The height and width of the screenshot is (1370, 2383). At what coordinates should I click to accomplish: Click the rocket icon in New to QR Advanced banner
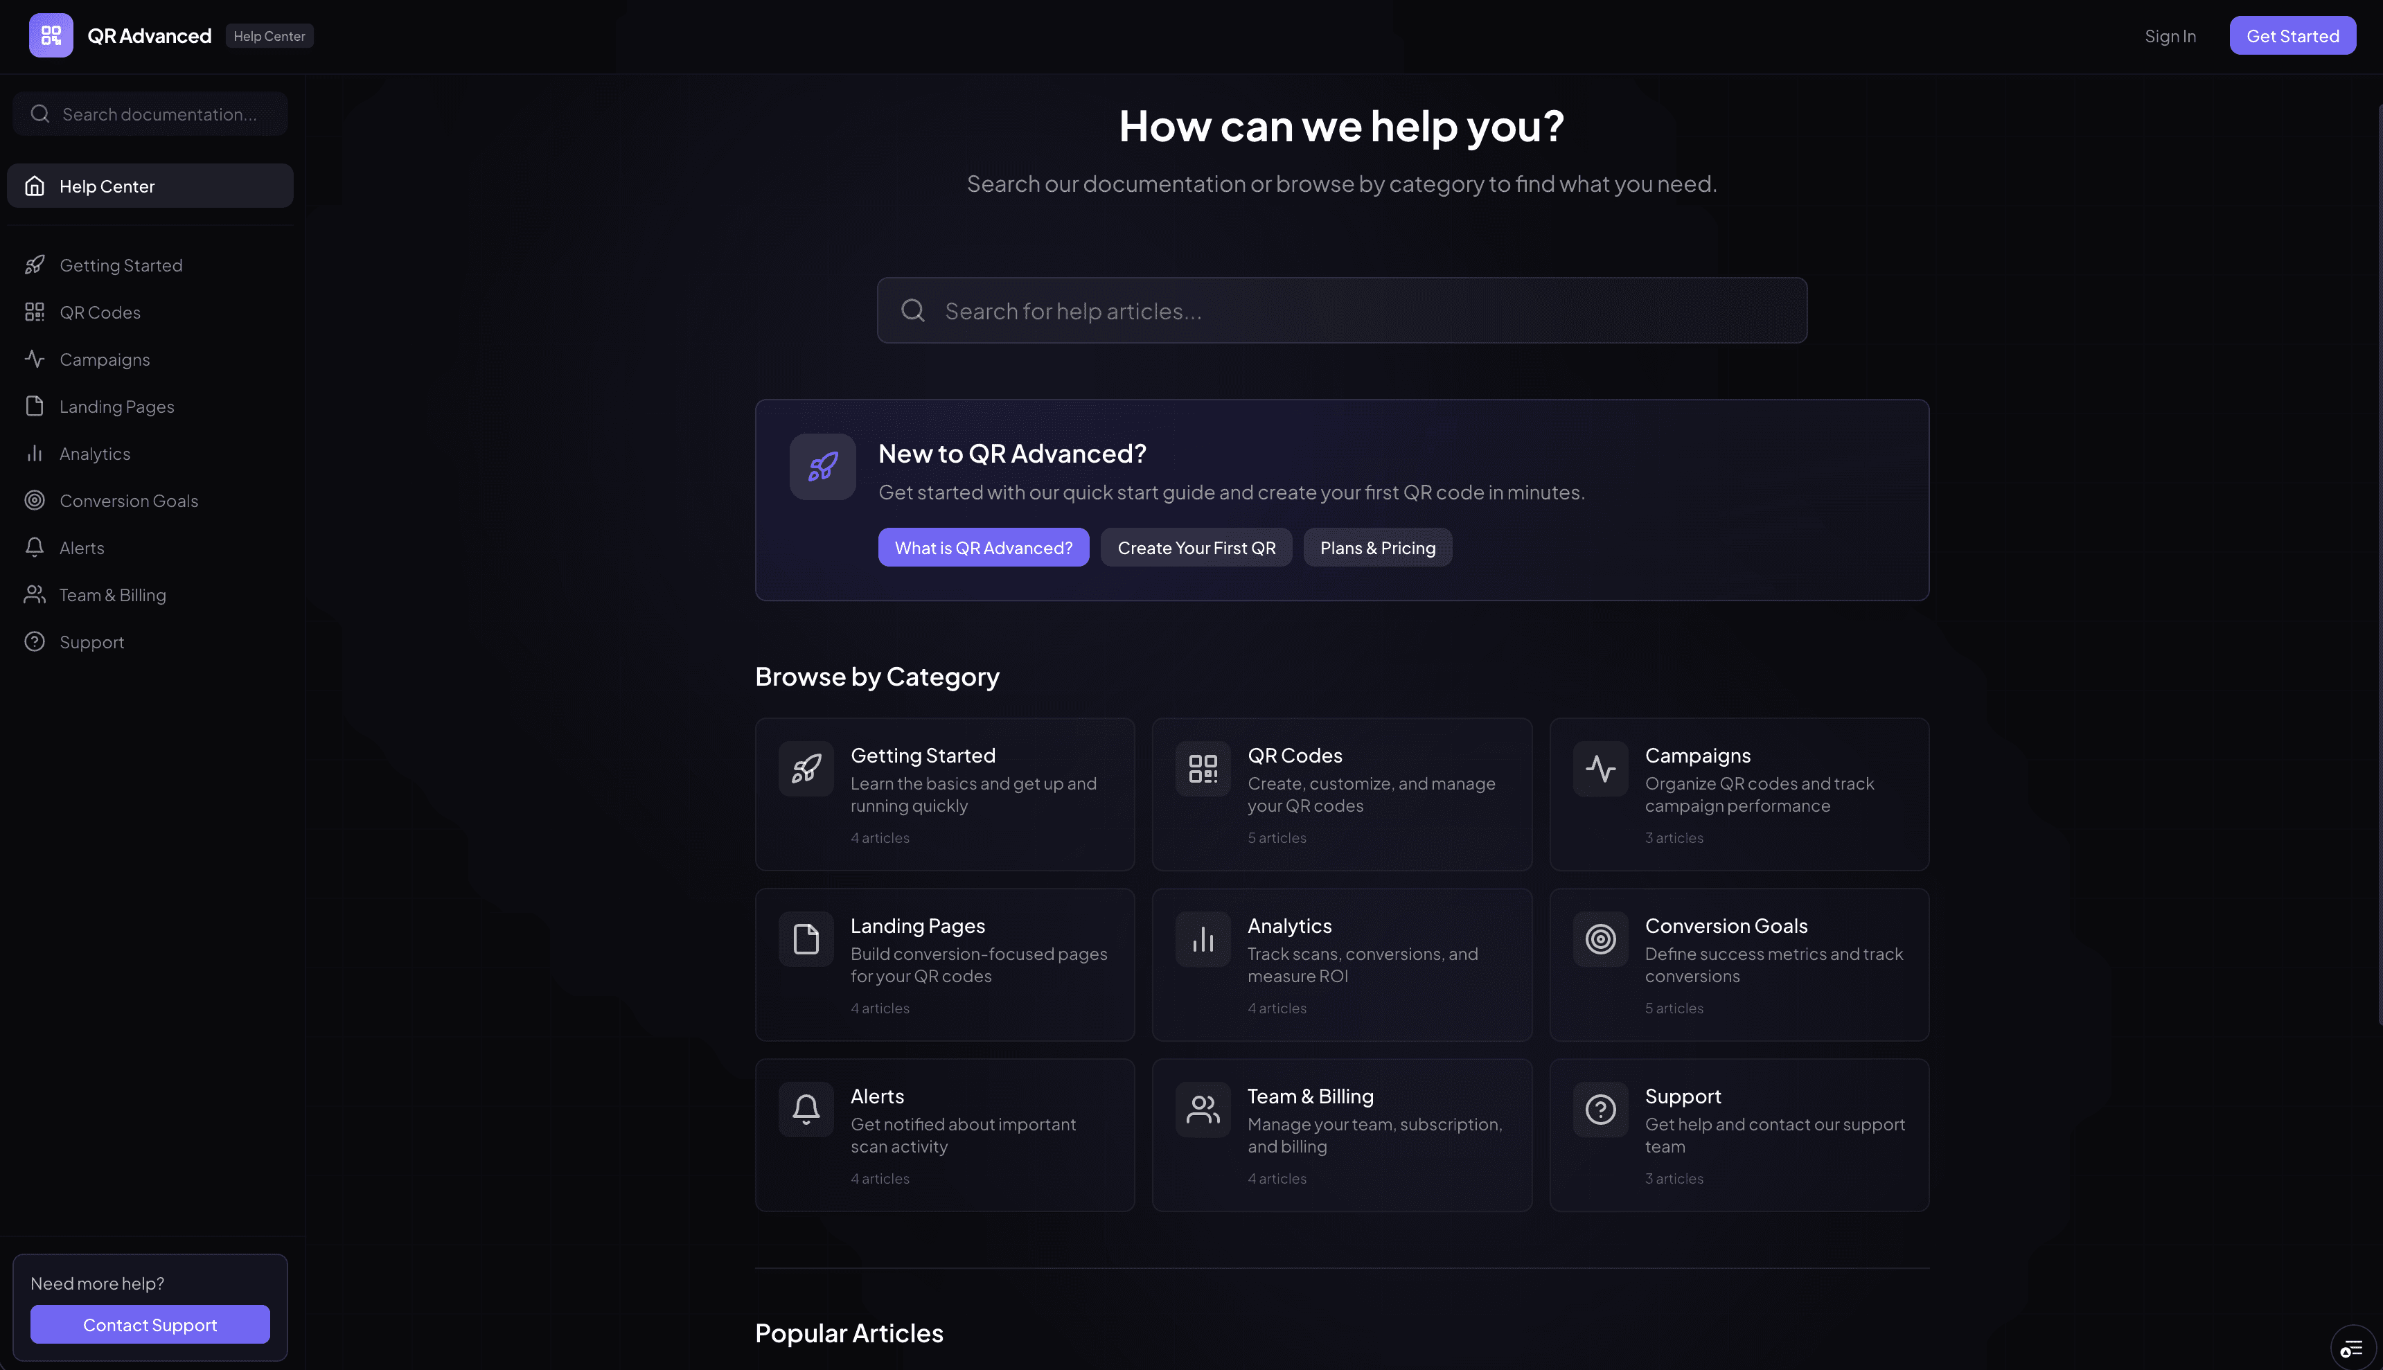click(x=822, y=467)
